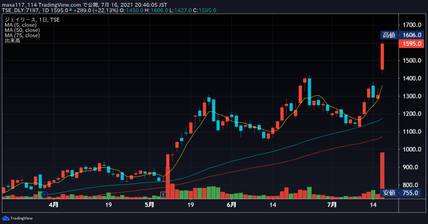428x224 pixels.
Task: Click the 6月 date label on time axis
Action: tap(232, 205)
